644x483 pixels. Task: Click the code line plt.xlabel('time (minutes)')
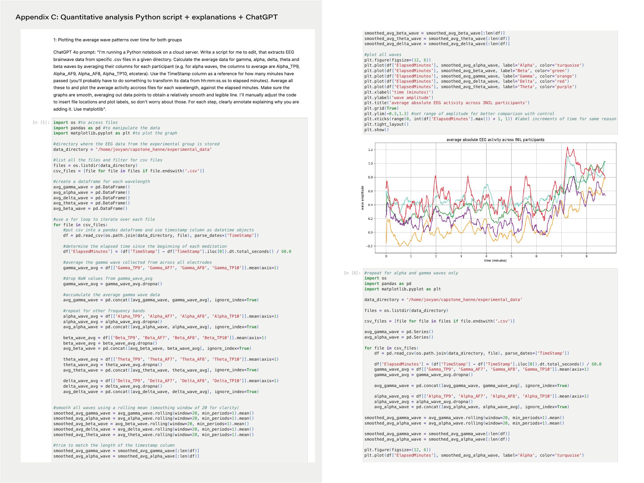(x=399, y=92)
